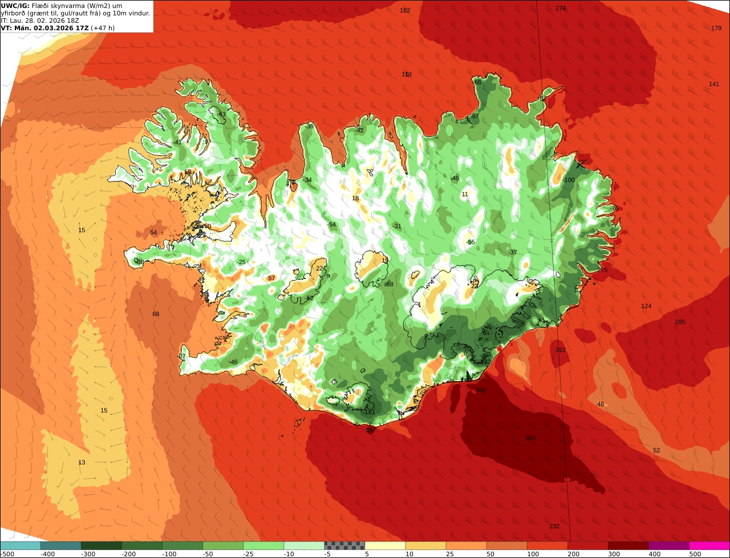
Task: Select the 274 value at the top
Action: tap(561, 9)
